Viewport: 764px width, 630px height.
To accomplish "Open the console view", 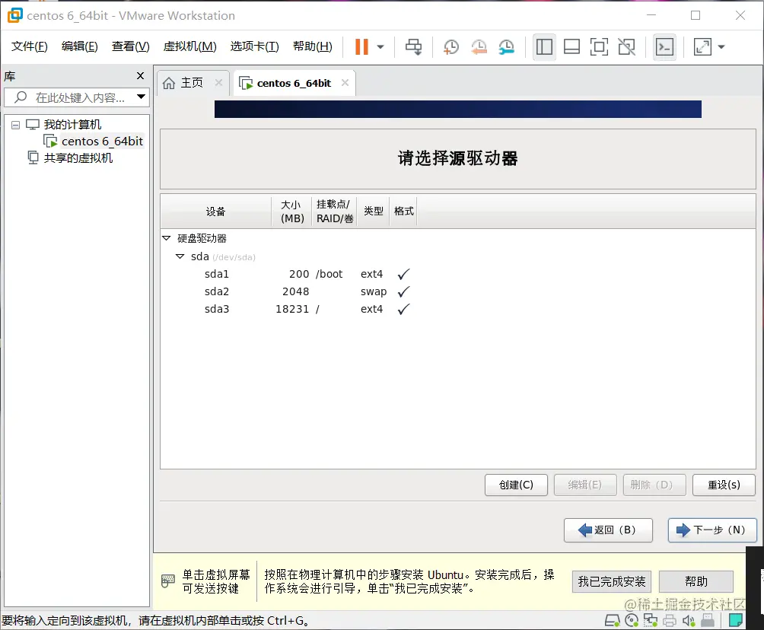I will click(x=664, y=46).
